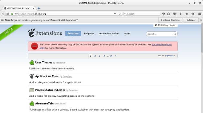Open the Pocket icon in toolbar
This screenshot has height=113, width=203.
[x=175, y=14]
